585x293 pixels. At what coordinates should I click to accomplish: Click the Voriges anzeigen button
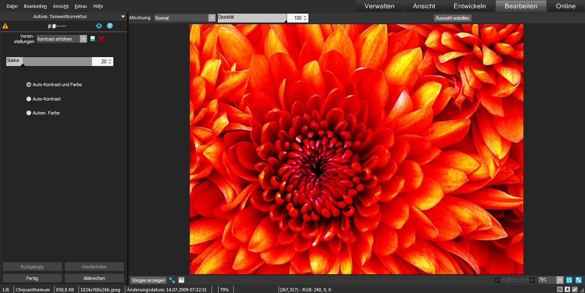coord(148,280)
